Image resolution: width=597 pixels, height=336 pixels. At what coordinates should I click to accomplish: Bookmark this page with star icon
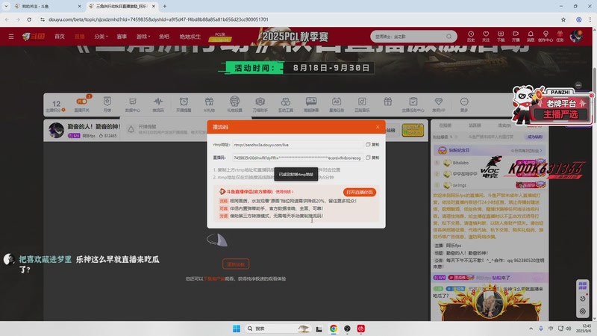[563, 19]
